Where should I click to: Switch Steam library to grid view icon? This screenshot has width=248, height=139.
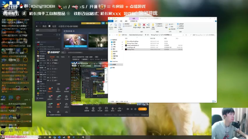click(59, 30)
